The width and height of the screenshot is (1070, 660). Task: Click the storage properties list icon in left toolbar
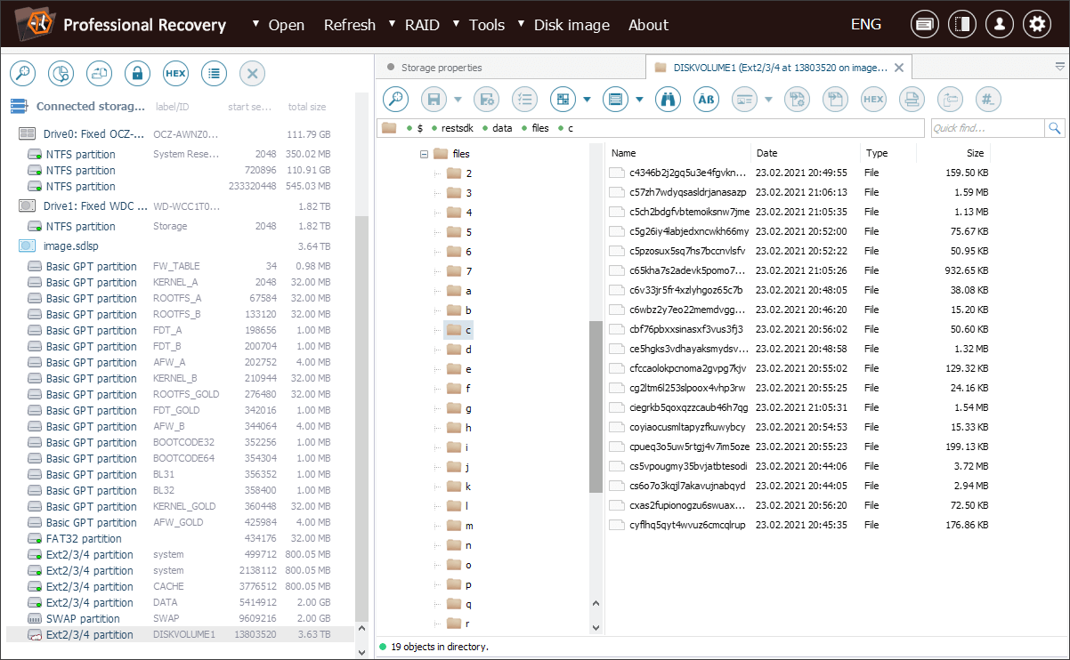(x=214, y=73)
